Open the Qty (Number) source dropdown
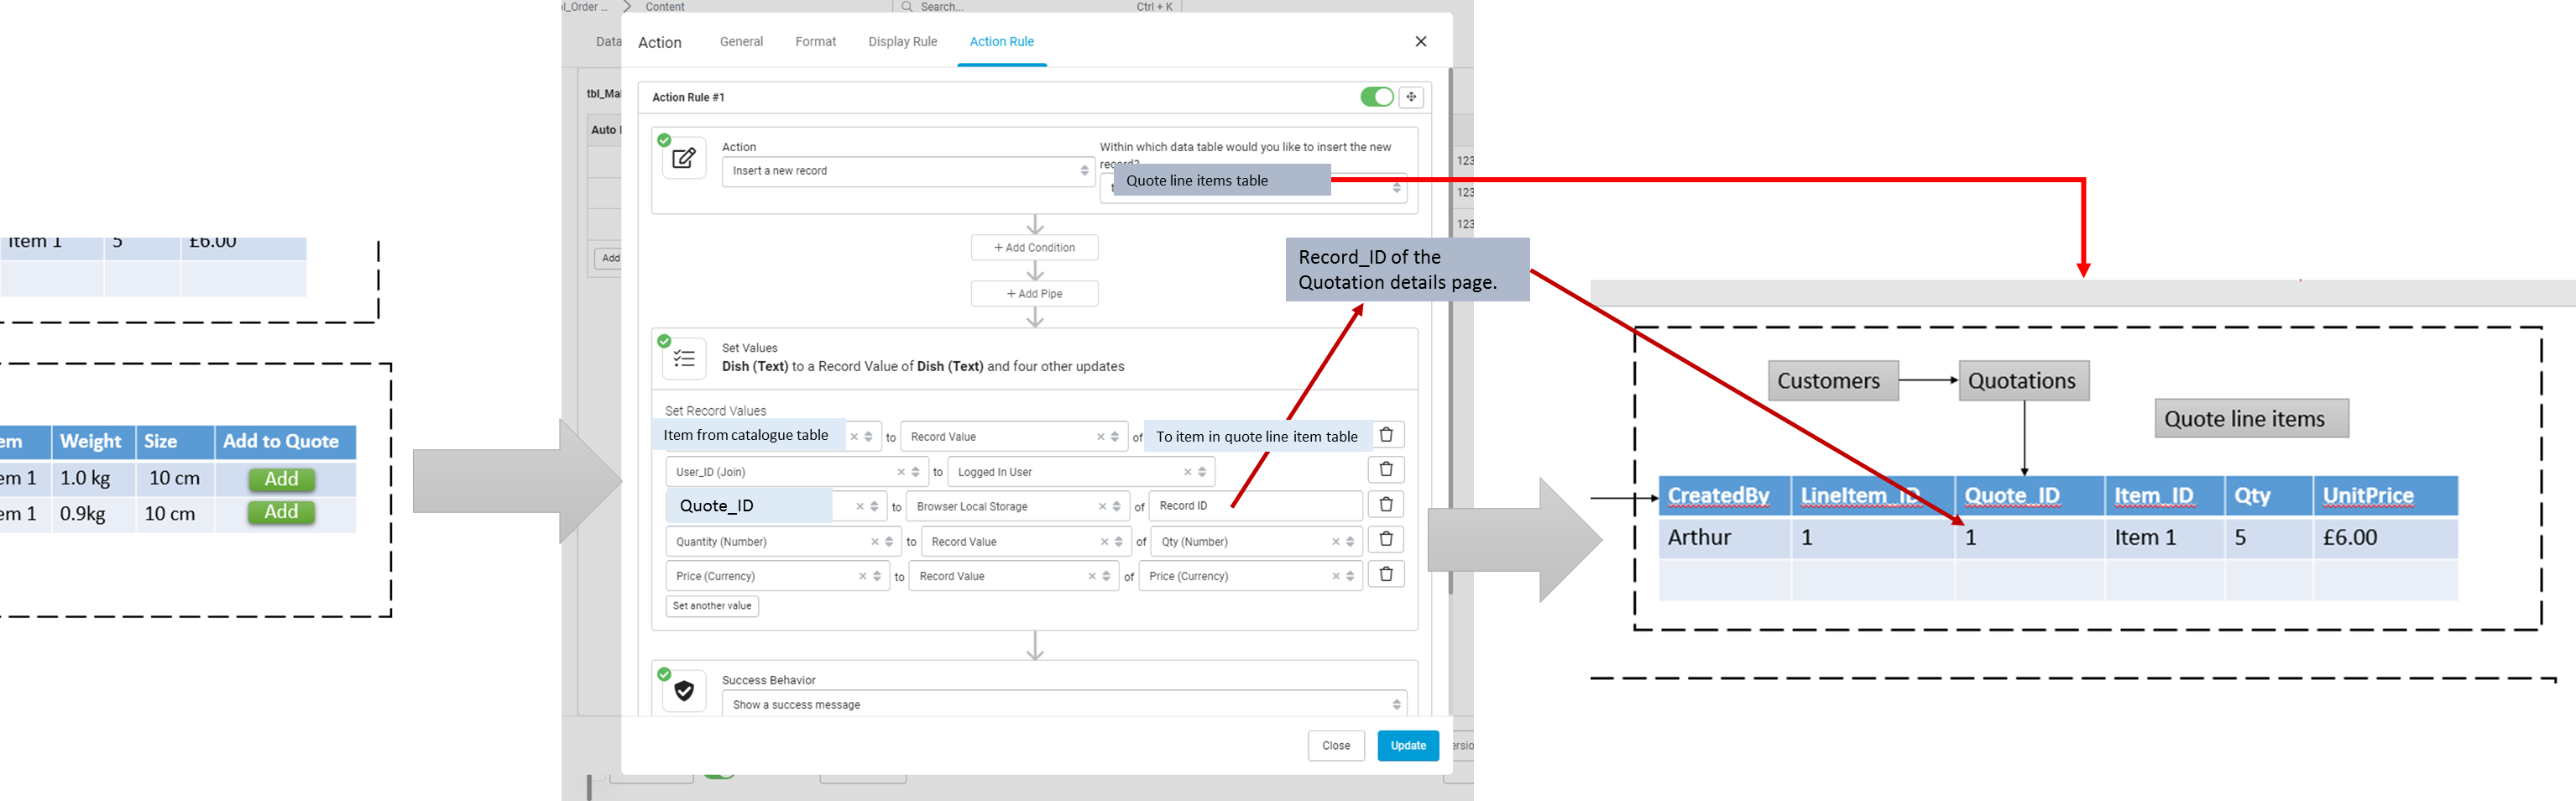The width and height of the screenshot is (2576, 801). [x=1350, y=542]
